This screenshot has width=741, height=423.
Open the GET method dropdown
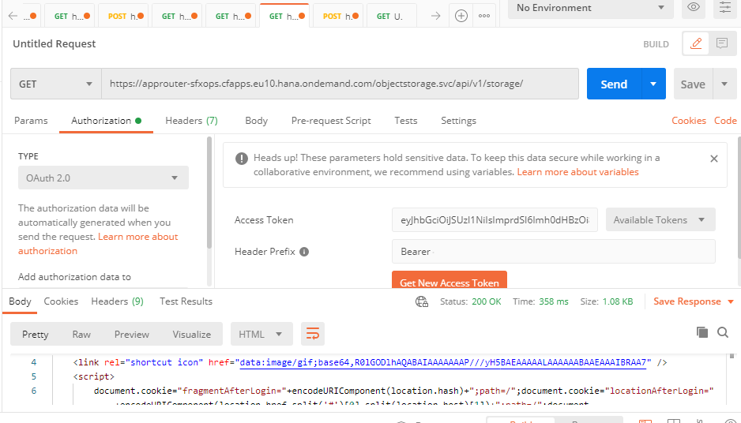[x=56, y=84]
